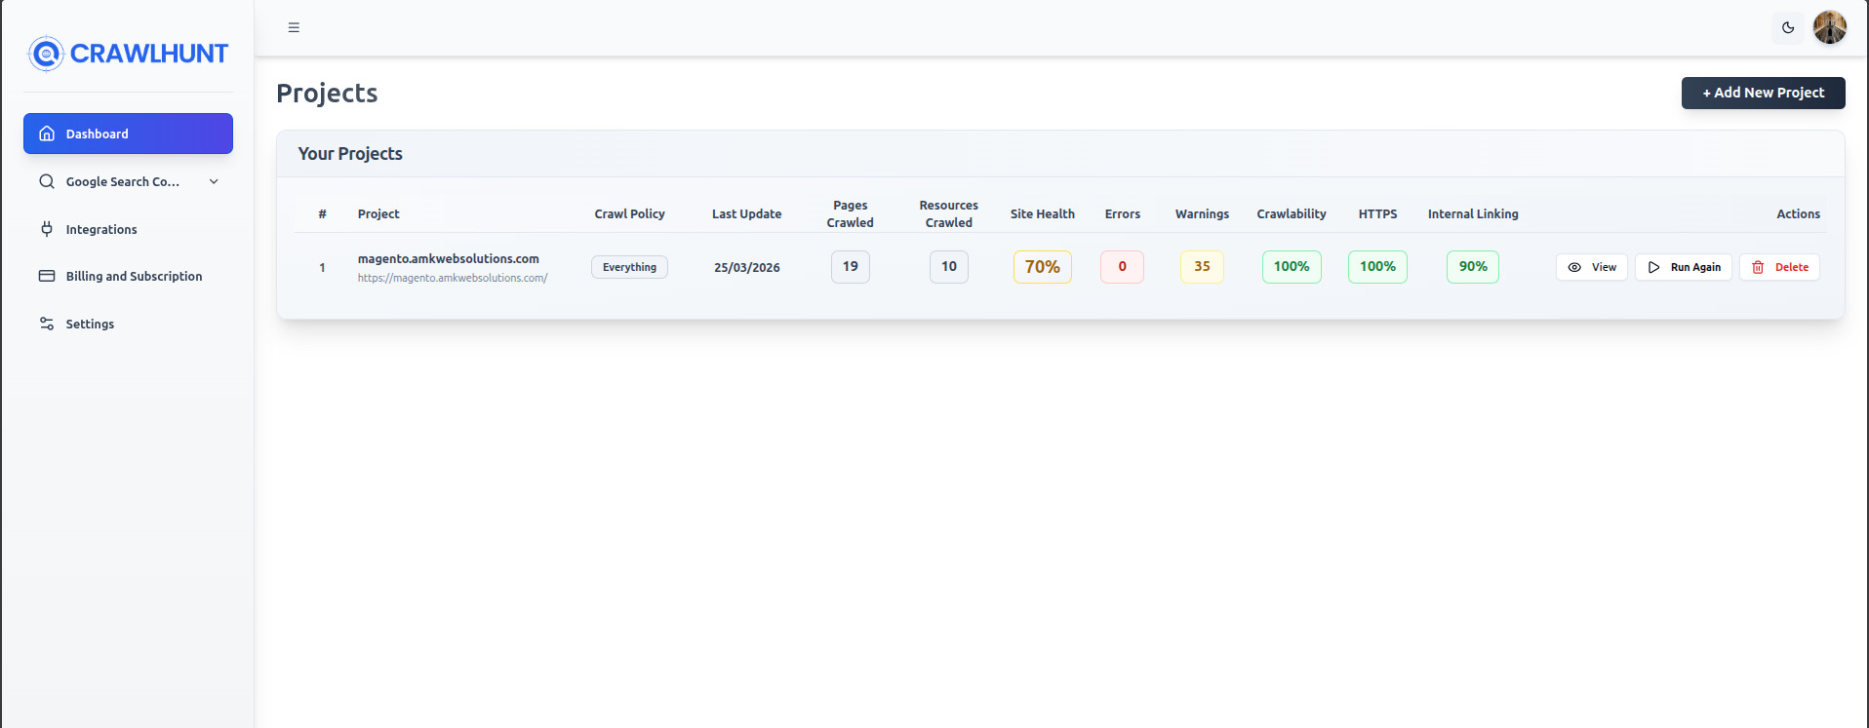Image resolution: width=1869 pixels, height=728 pixels.
Task: Click the Google Search Console magnifier icon
Action: pyautogui.click(x=47, y=181)
